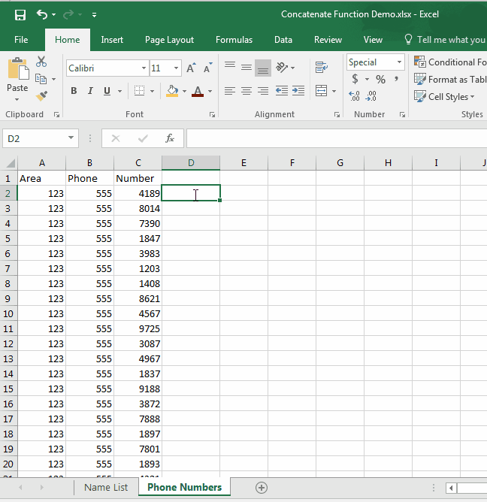Apply Percent Style number format
Screen dimensions: 487x502
[x=380, y=79]
